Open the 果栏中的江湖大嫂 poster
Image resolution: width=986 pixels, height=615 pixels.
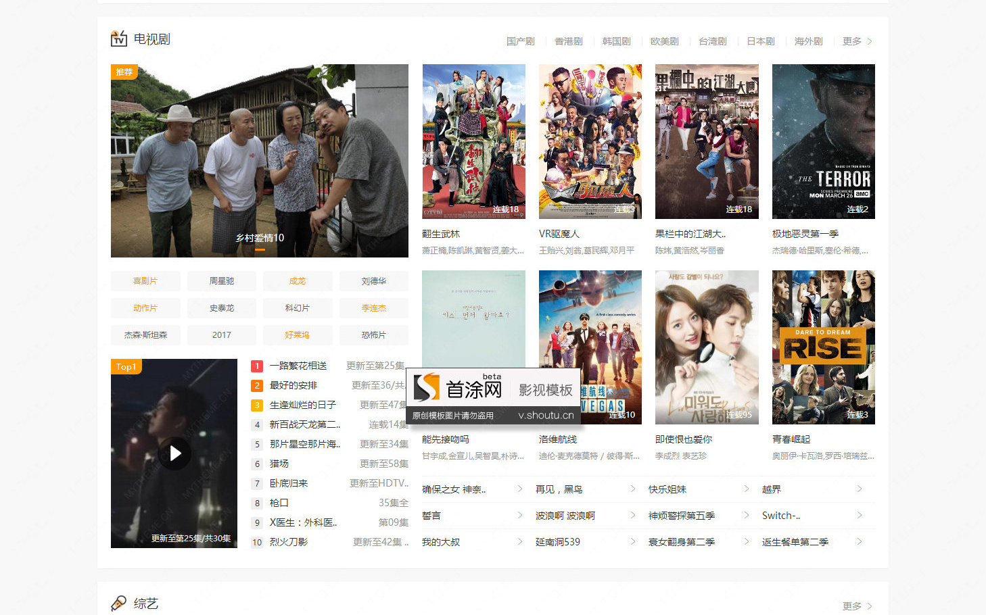[707, 141]
